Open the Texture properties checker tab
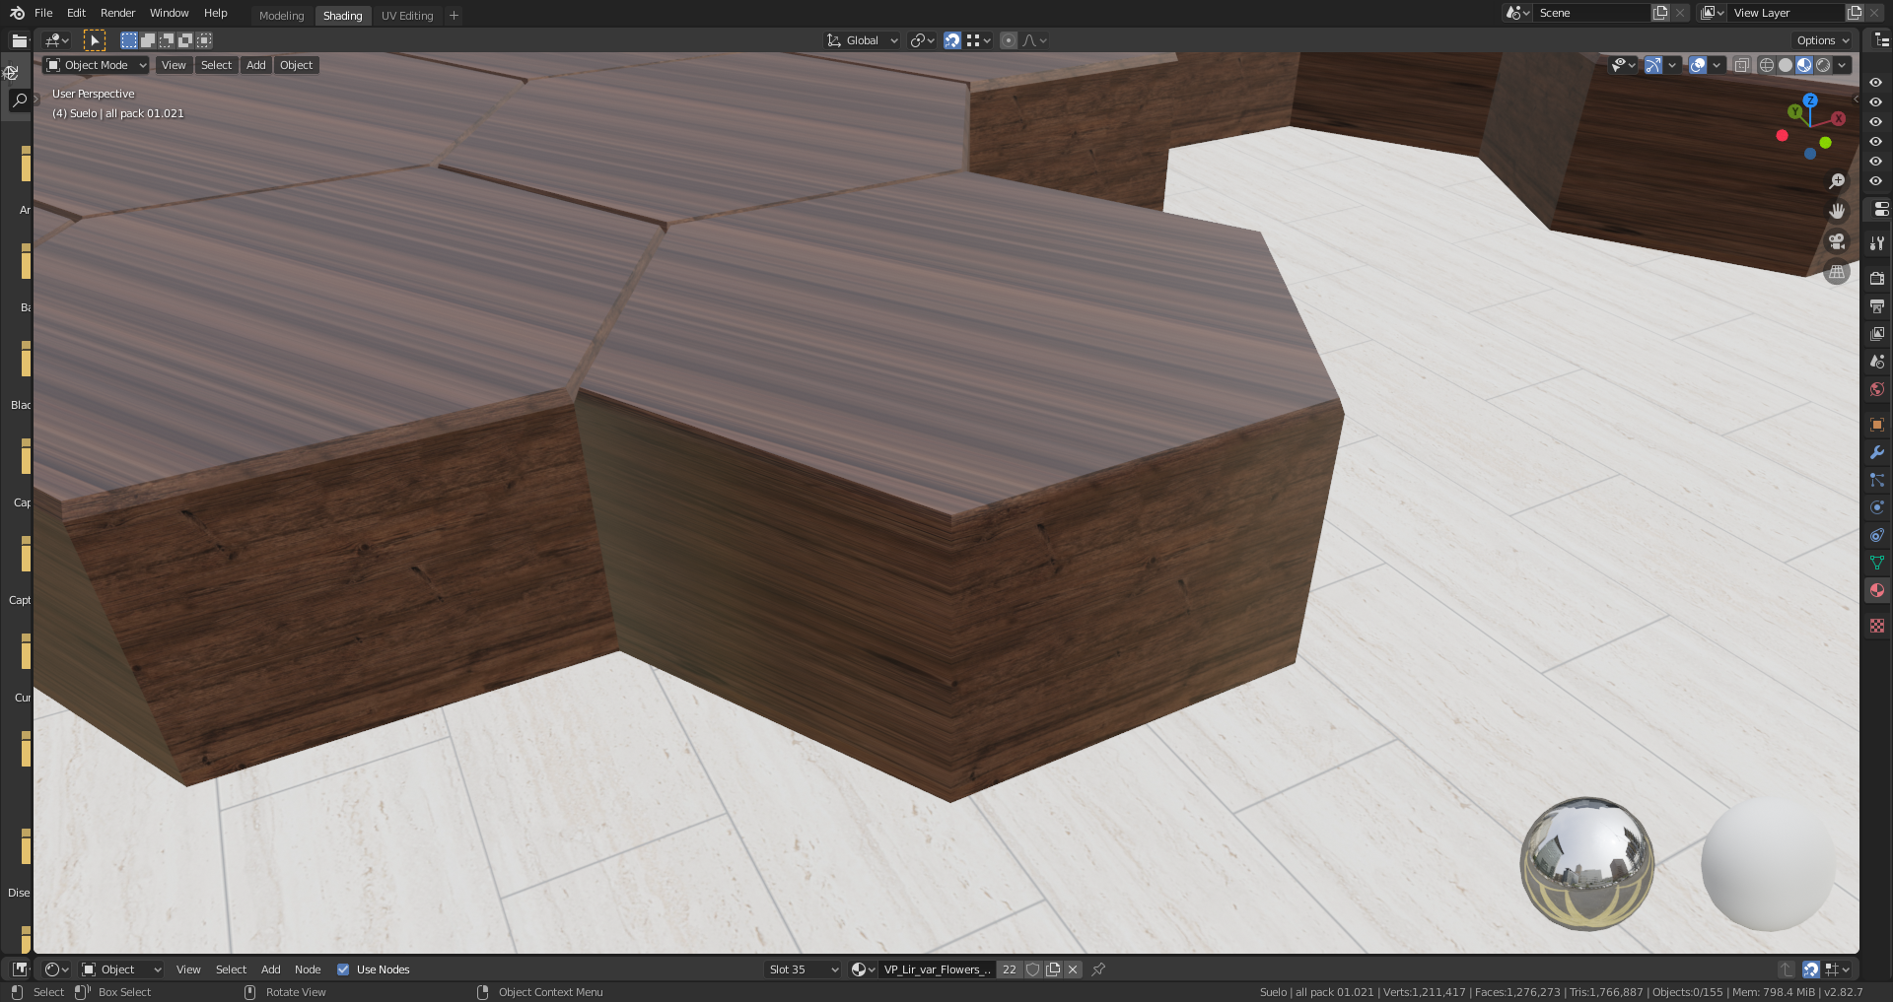The height and width of the screenshot is (1002, 1893). (x=1877, y=626)
